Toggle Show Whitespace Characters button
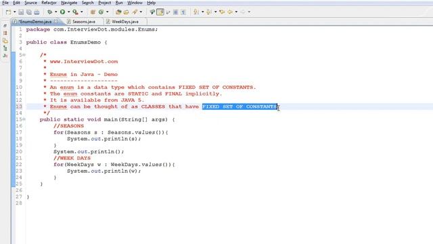Screen dimensions: 433x244 (183, 12)
